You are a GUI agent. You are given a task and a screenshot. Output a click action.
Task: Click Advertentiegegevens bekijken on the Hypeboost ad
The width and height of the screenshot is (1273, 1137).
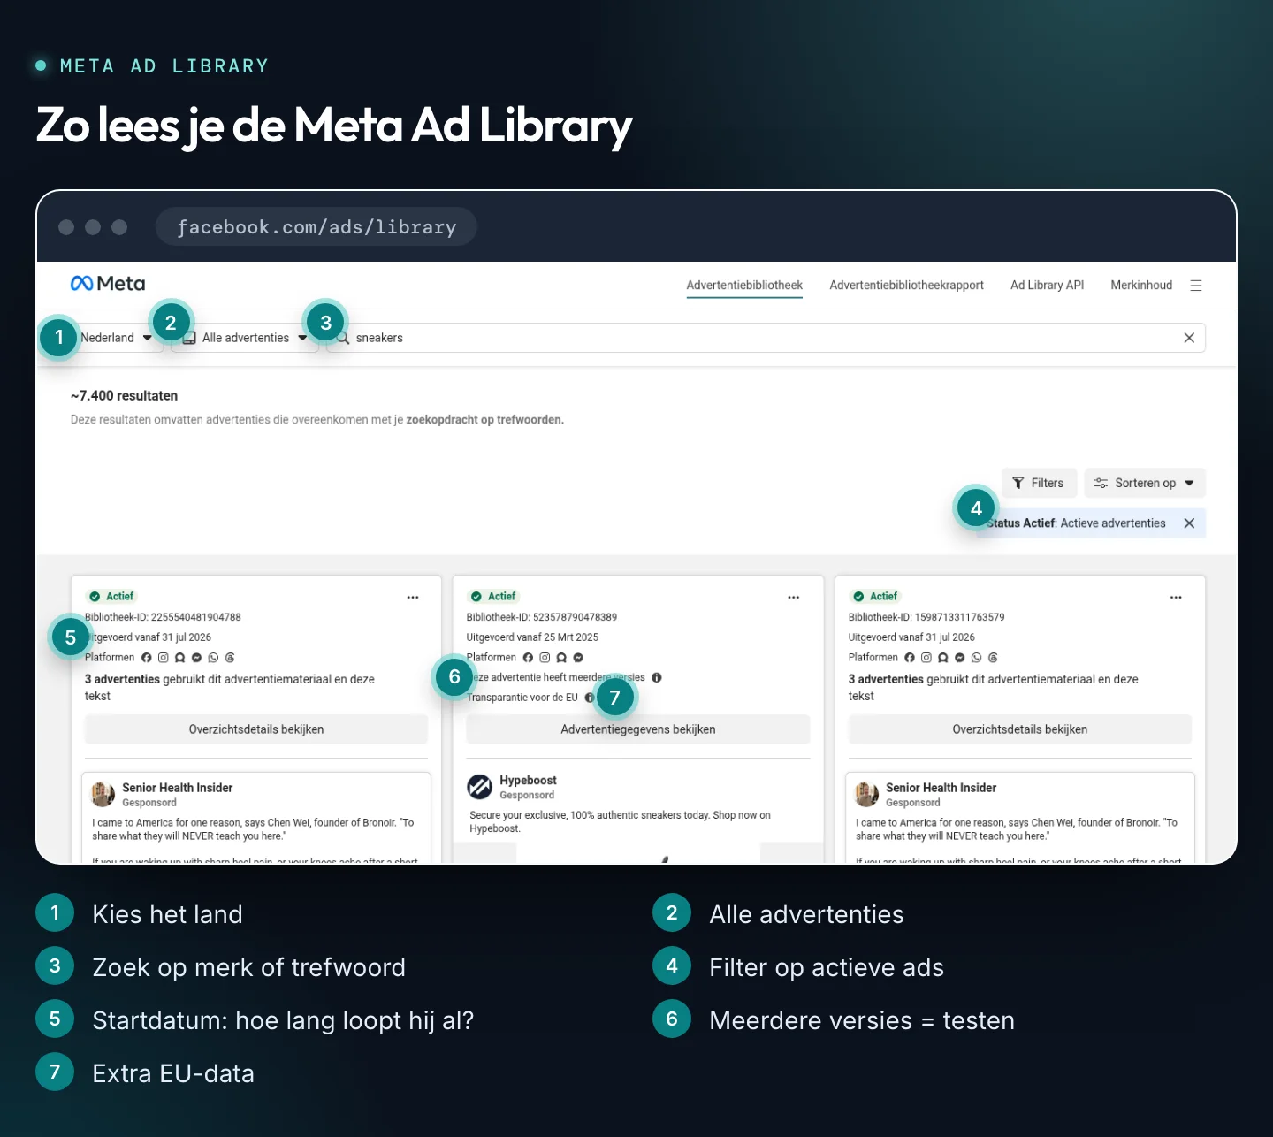[638, 729]
